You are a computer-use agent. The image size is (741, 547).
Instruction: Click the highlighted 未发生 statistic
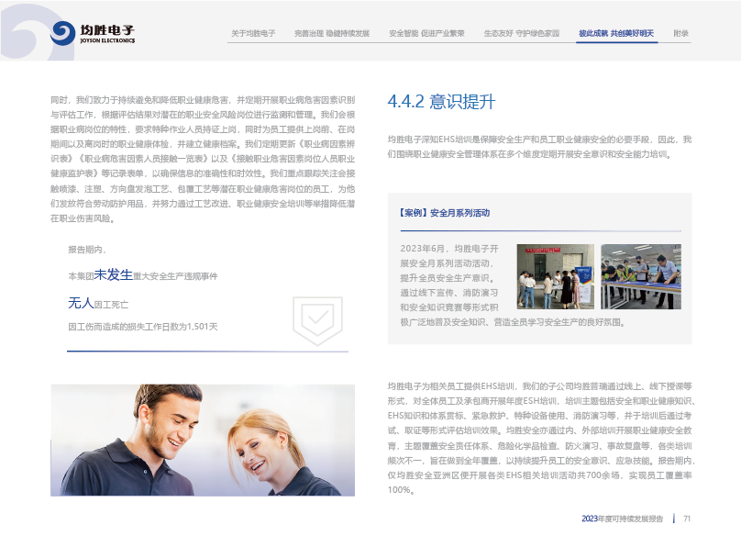(114, 273)
